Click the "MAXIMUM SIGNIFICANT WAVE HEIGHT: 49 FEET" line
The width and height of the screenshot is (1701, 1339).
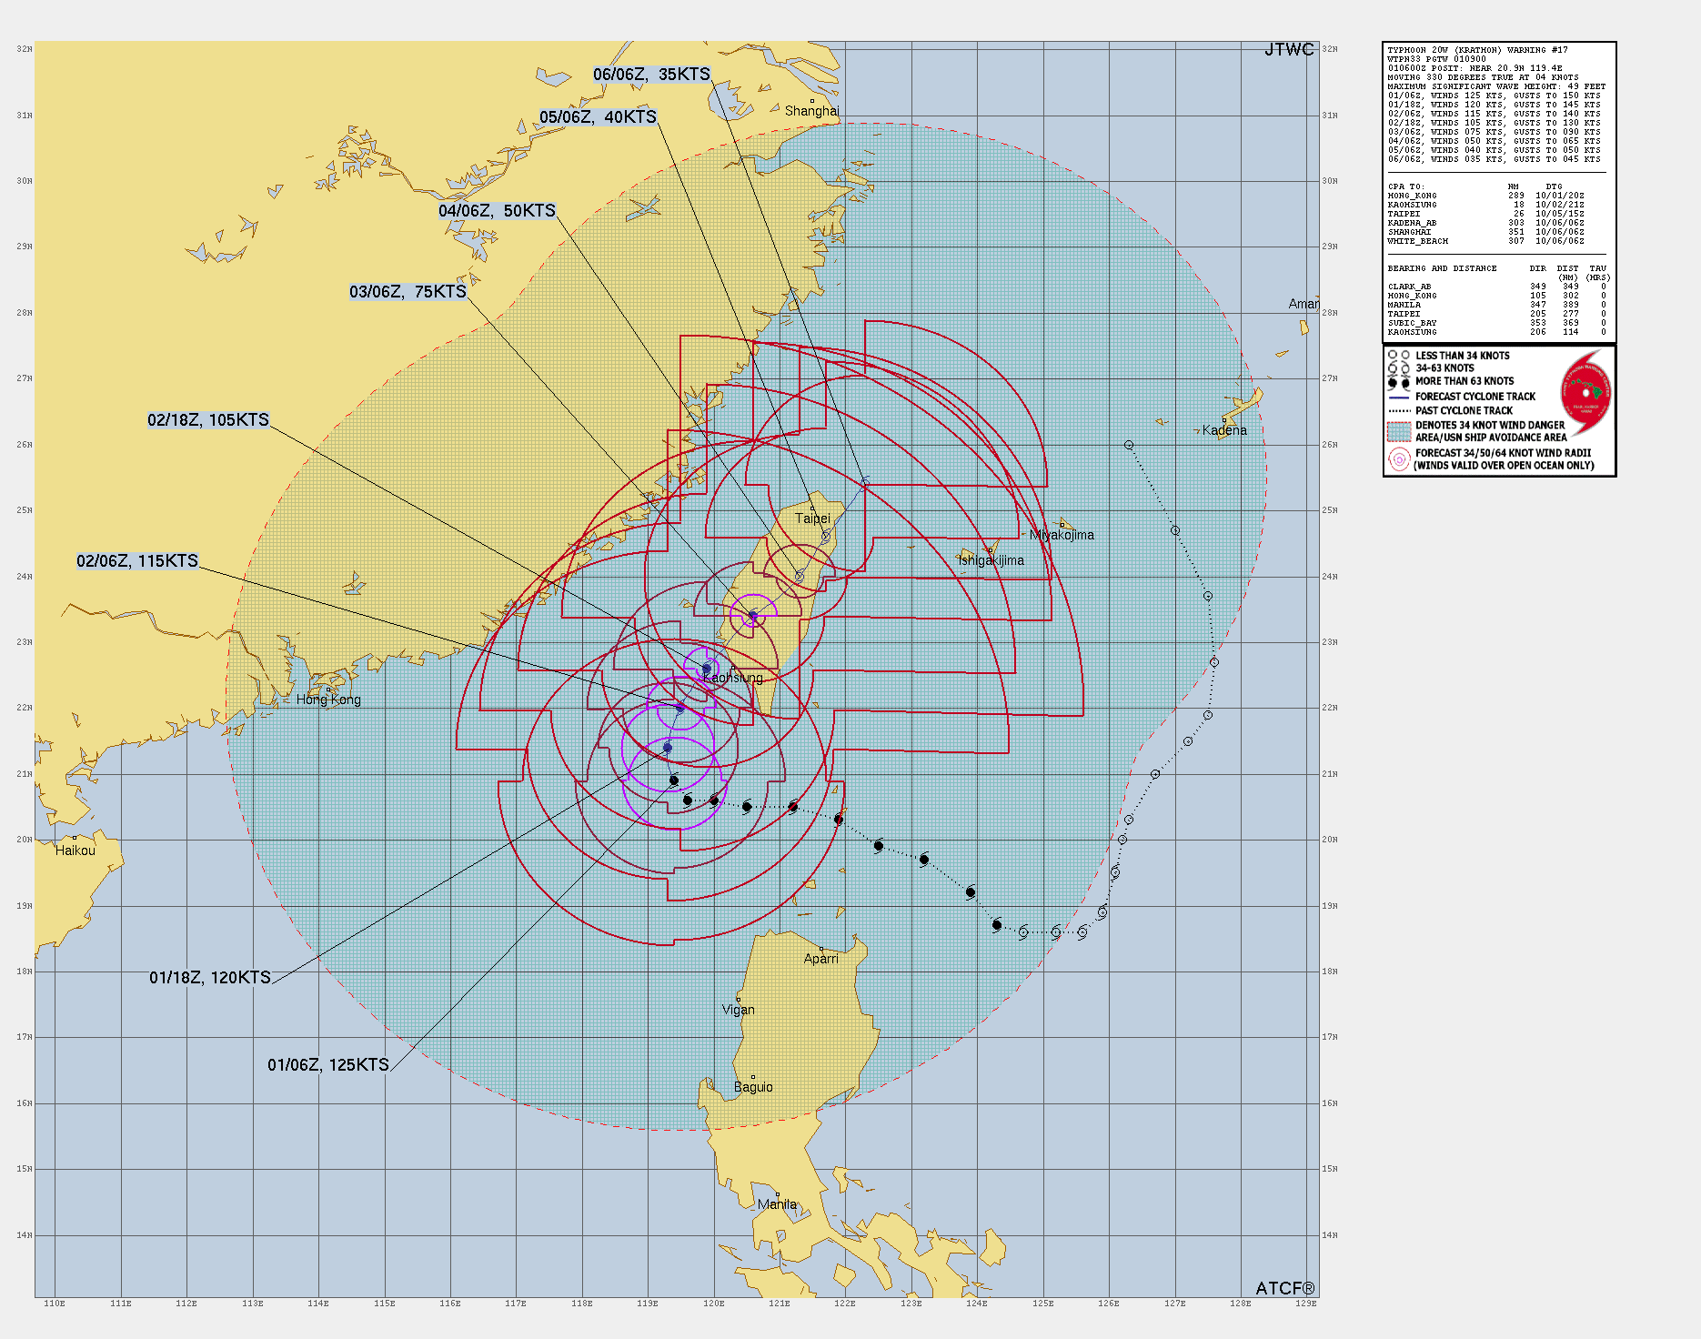[1496, 86]
